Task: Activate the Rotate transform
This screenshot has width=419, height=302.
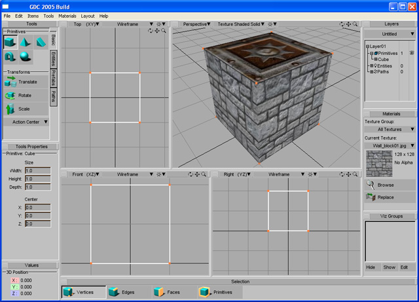Action: point(26,95)
